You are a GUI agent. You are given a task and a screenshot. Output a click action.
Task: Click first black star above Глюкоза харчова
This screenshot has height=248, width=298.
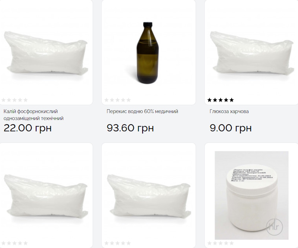pos(210,100)
